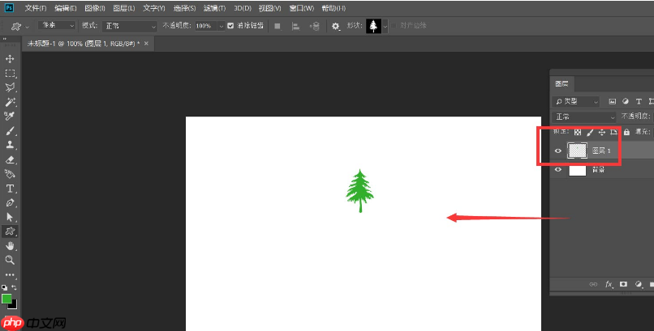This screenshot has height=331, width=654.
Task: Select the Move tool
Action: (10, 59)
